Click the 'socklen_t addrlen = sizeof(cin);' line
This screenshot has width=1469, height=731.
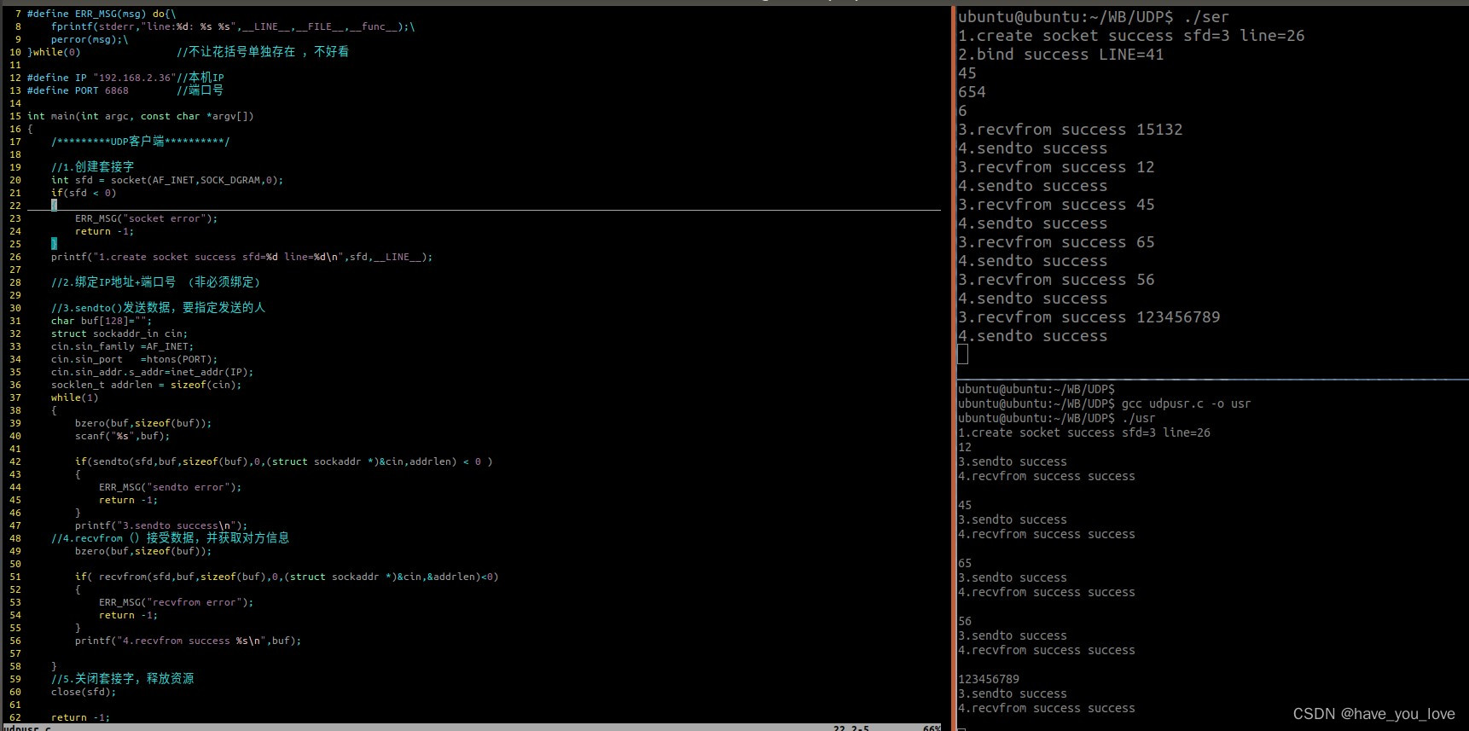pyautogui.click(x=146, y=385)
